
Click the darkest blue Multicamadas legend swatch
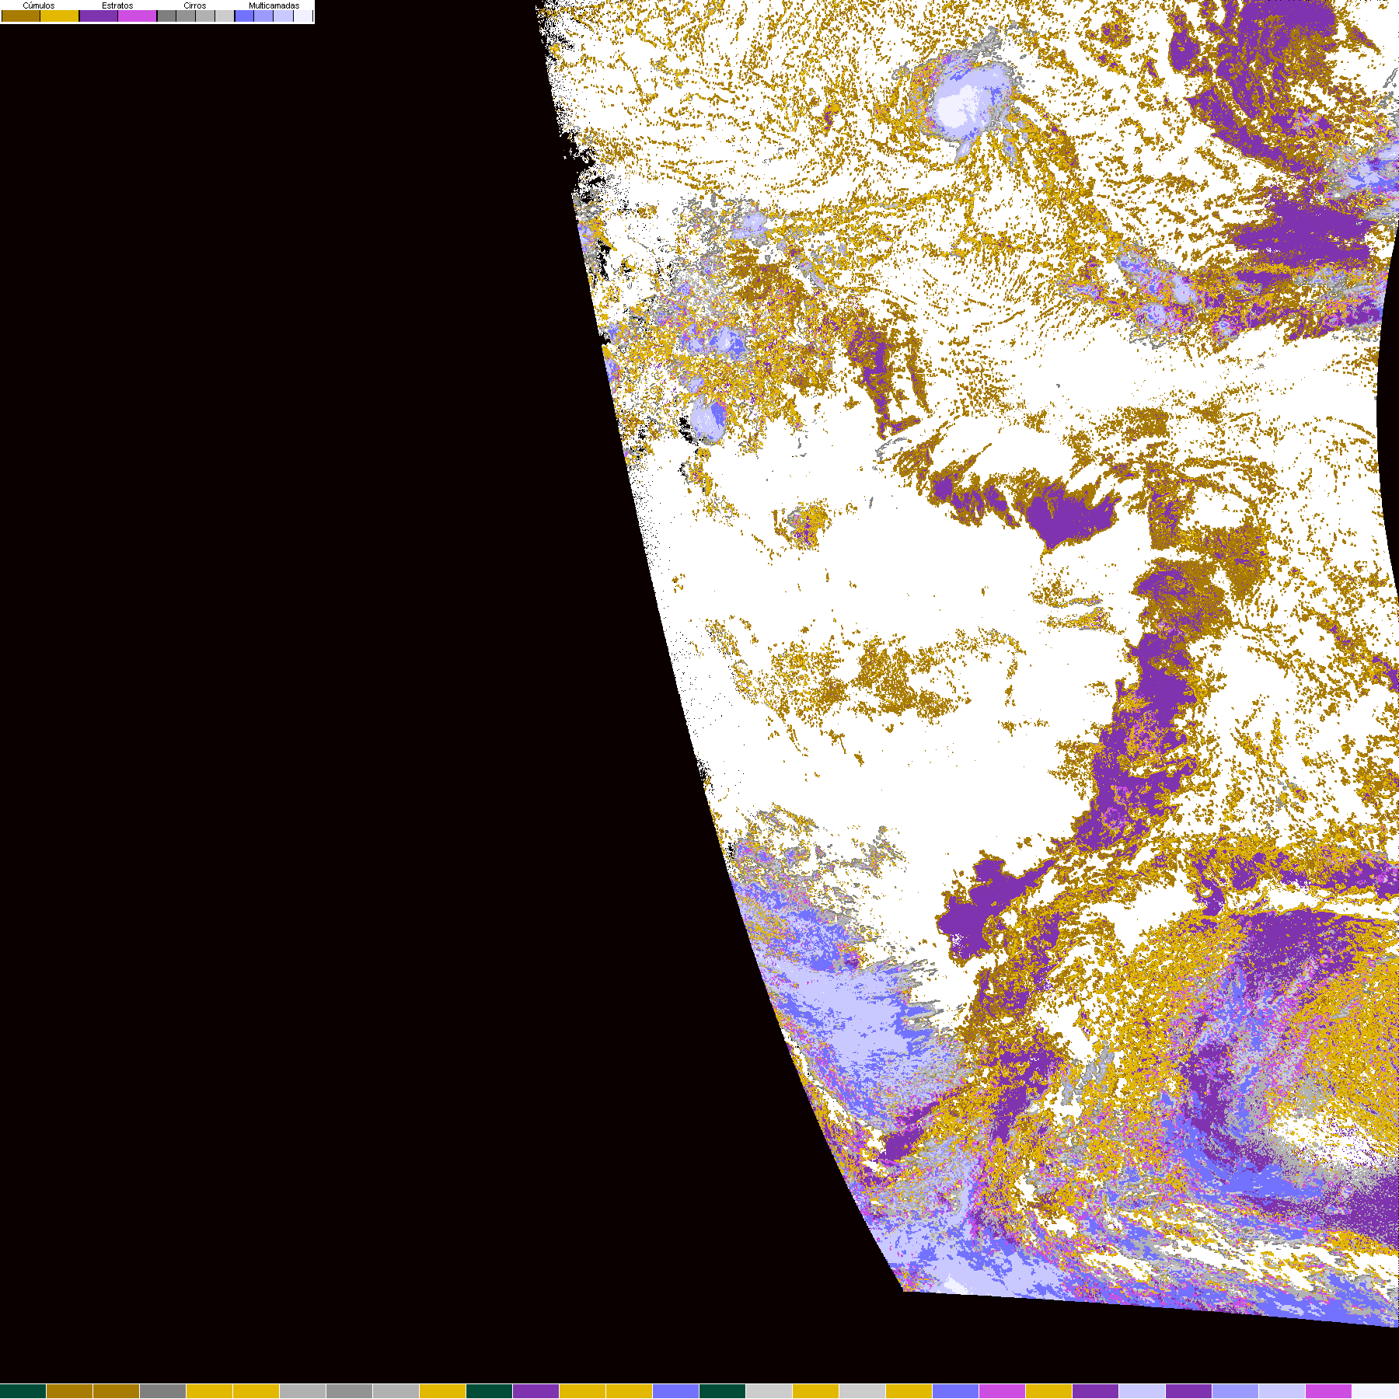244,16
